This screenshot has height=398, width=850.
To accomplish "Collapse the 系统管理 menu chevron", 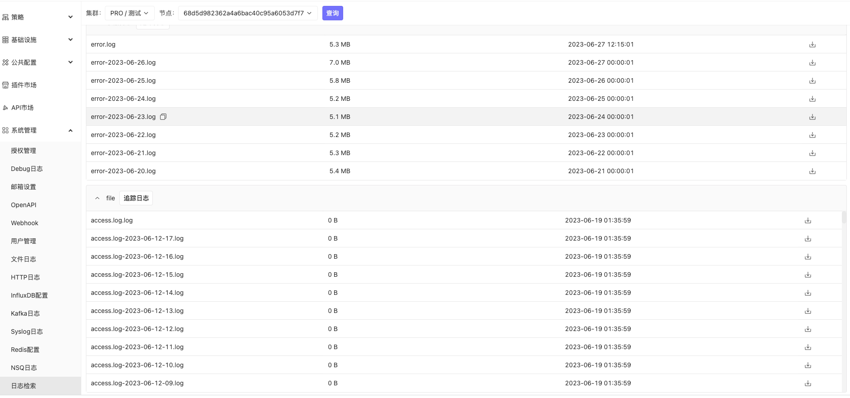I will [x=71, y=130].
